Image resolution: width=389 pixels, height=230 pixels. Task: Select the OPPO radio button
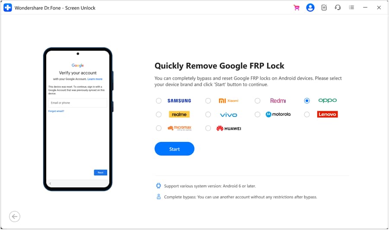click(307, 101)
